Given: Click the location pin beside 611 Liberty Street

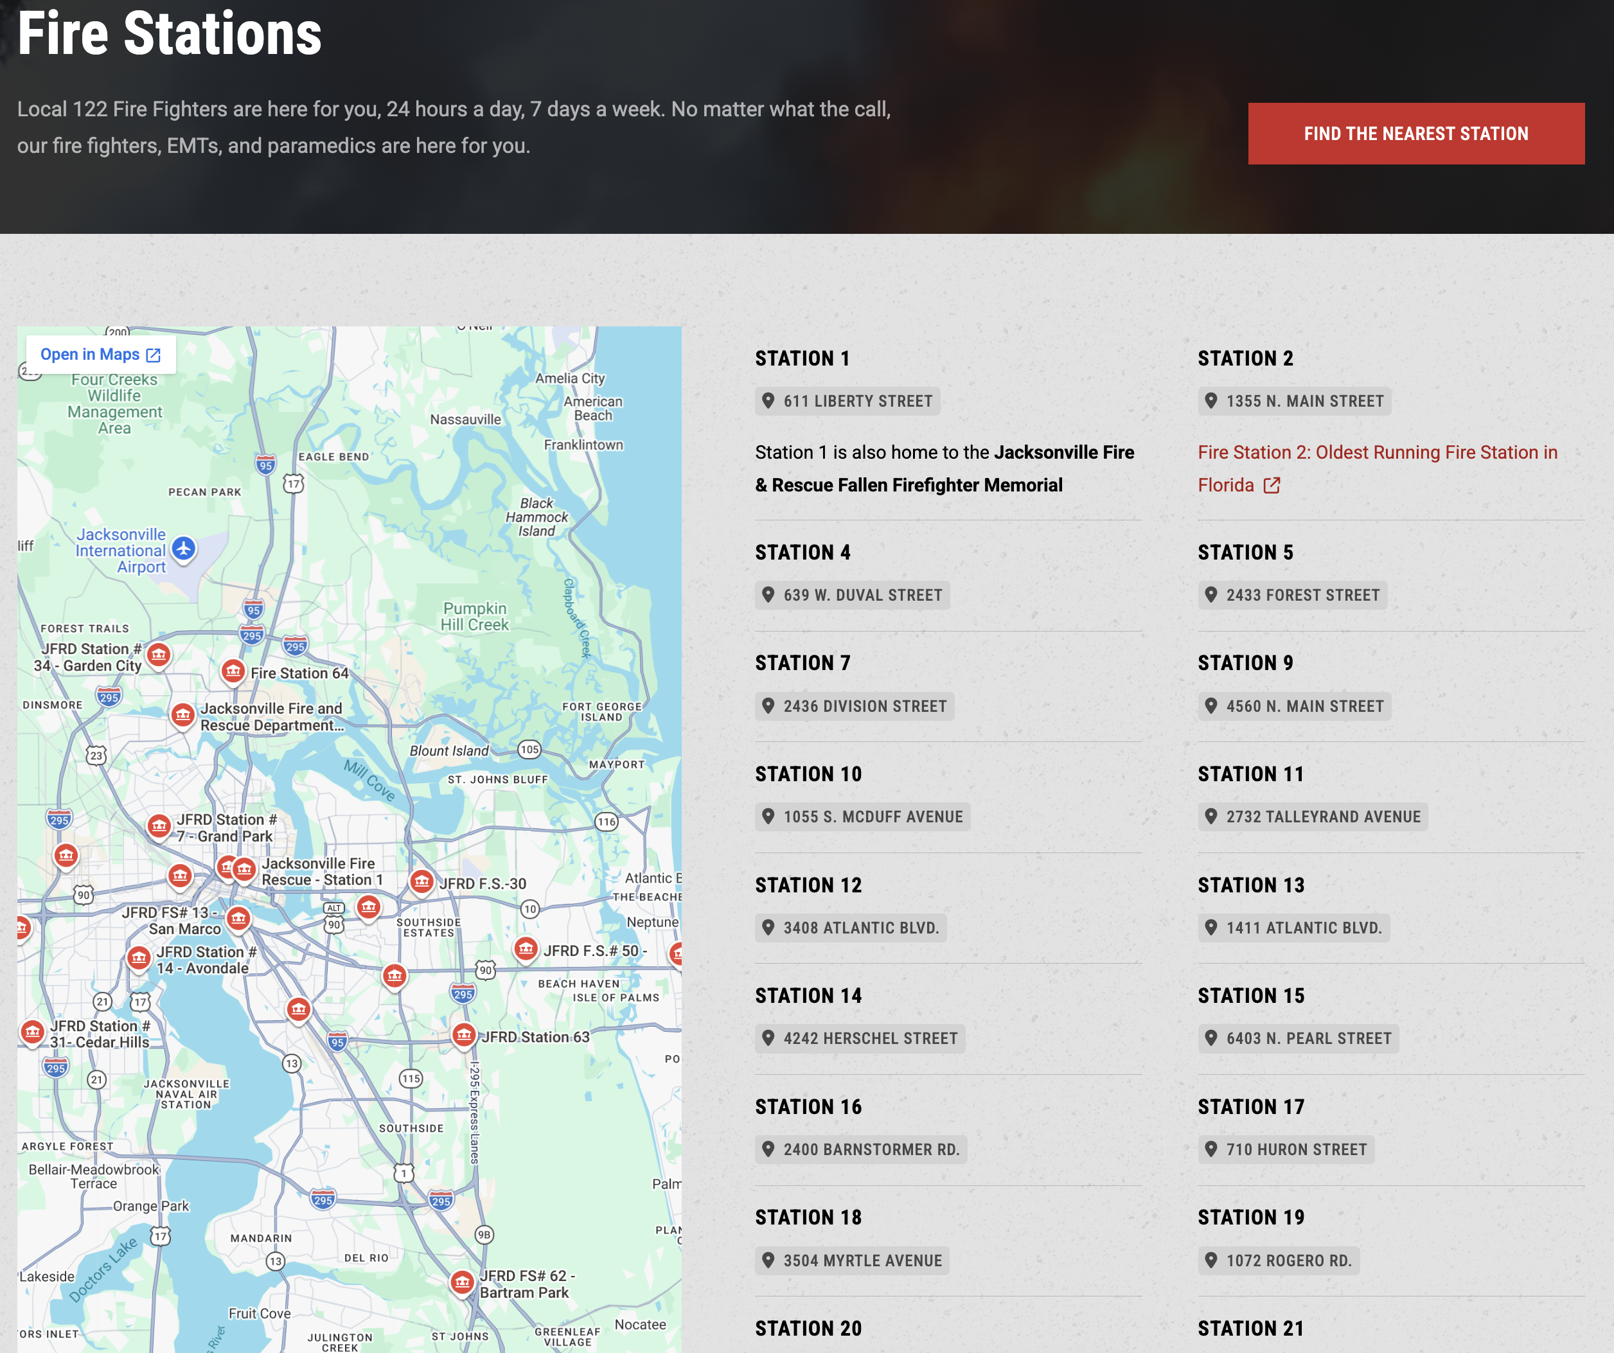Looking at the screenshot, I should 768,400.
